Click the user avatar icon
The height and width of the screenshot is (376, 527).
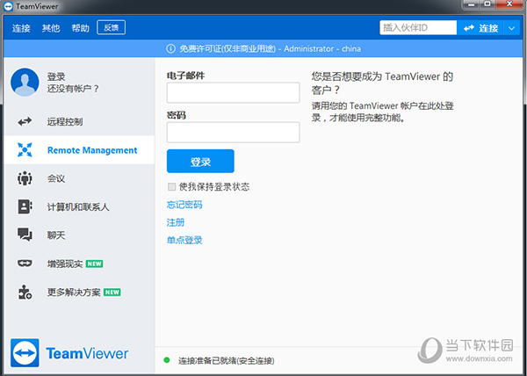(x=25, y=83)
